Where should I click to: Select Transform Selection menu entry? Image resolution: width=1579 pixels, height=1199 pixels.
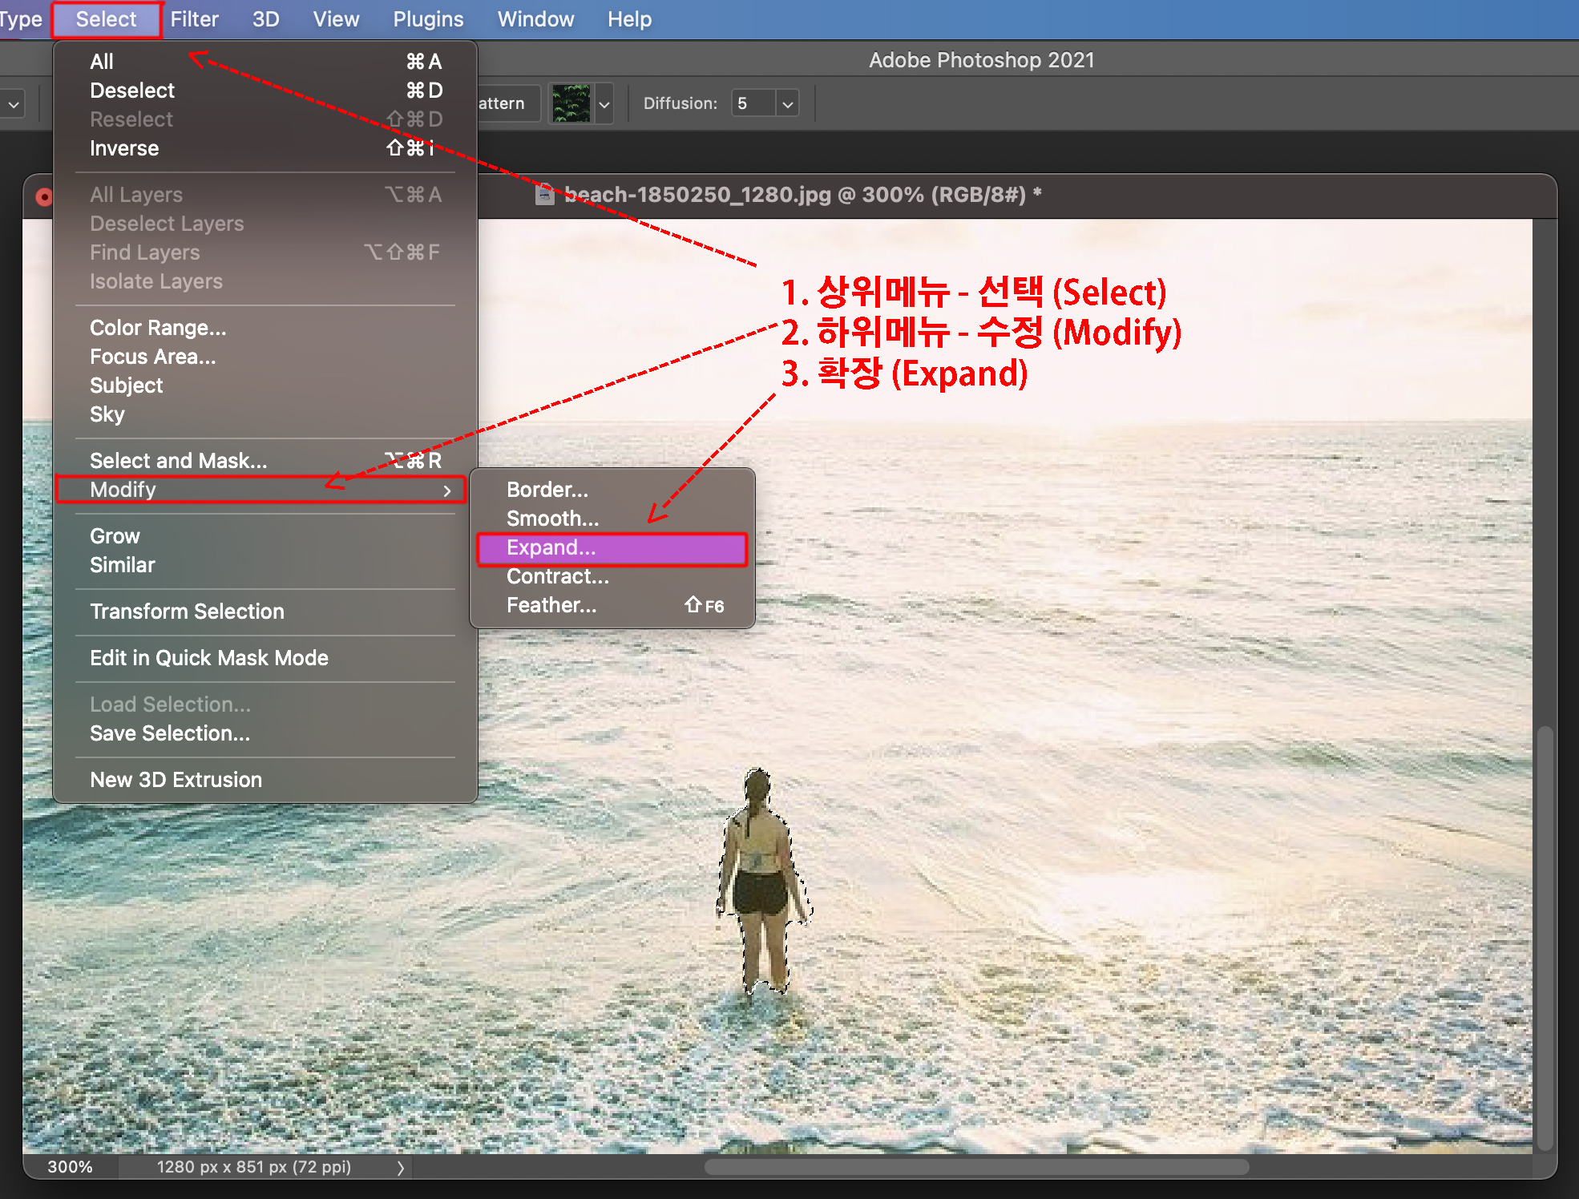(187, 612)
